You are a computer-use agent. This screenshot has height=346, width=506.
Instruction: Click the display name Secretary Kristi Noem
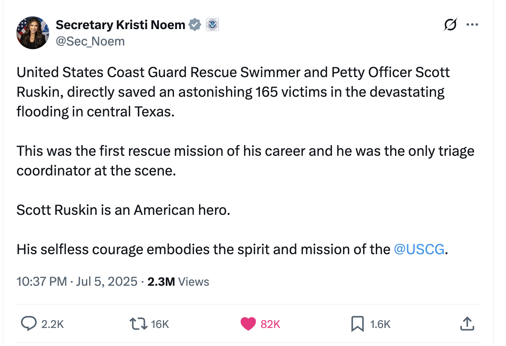[x=120, y=25]
